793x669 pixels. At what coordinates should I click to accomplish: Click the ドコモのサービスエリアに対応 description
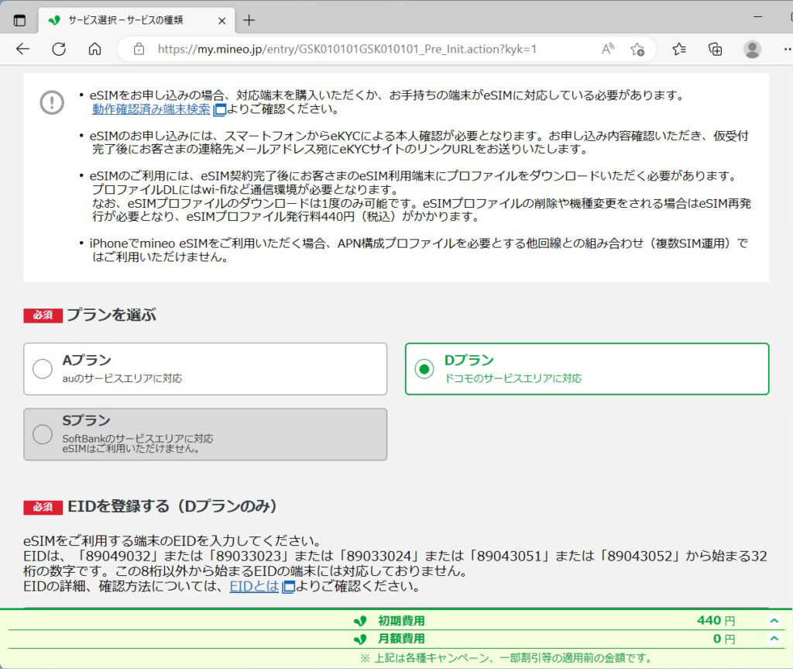coord(513,378)
